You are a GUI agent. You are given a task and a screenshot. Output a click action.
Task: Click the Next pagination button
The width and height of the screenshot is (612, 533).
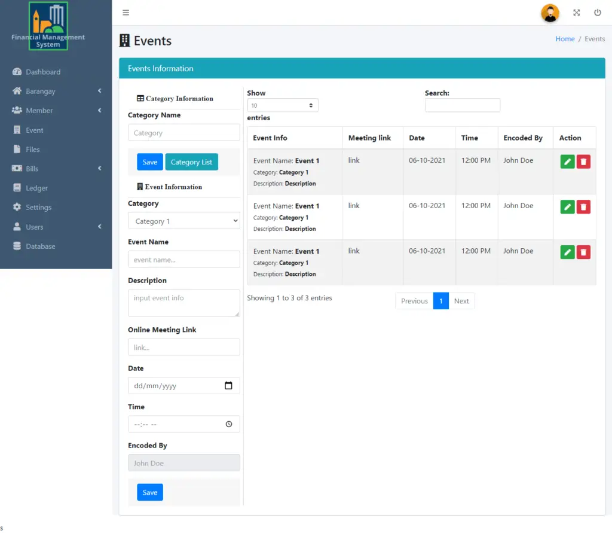pos(461,301)
